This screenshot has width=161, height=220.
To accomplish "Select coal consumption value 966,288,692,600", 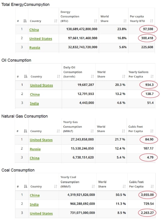I will click(x=83, y=204).
